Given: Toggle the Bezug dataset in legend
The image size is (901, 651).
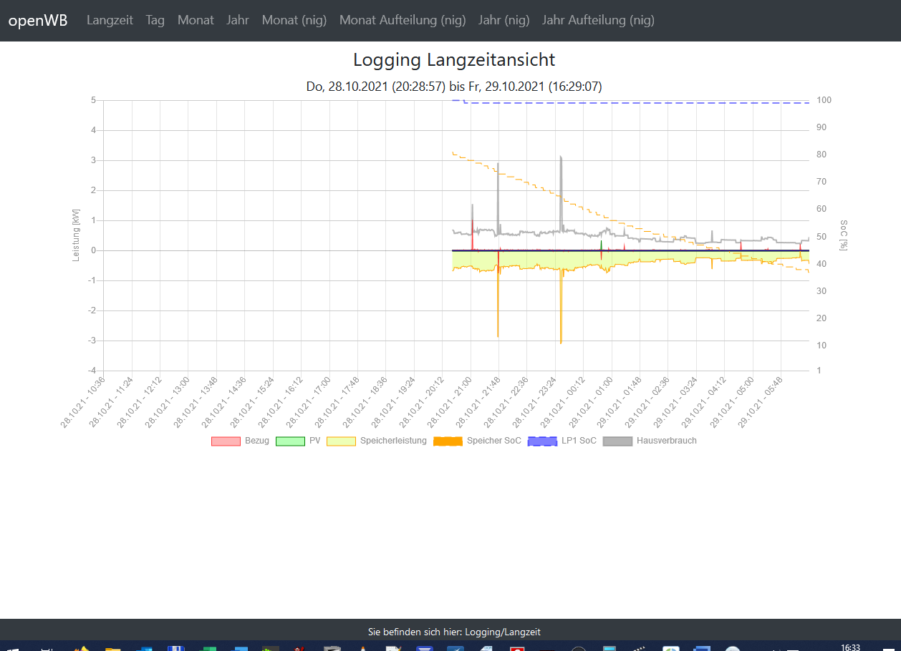Looking at the screenshot, I should click(x=256, y=441).
